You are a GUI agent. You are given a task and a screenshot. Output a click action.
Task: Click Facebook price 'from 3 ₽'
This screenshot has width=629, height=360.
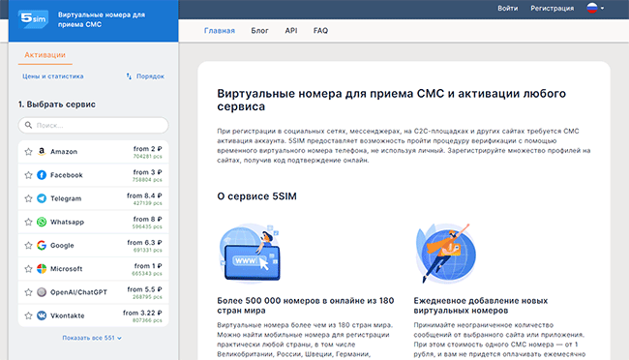coord(148,172)
